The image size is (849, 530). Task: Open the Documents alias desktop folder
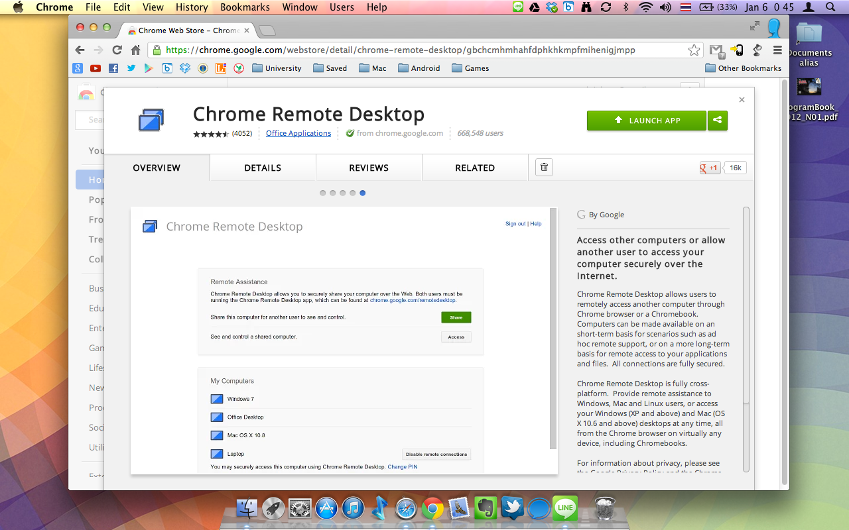click(809, 45)
